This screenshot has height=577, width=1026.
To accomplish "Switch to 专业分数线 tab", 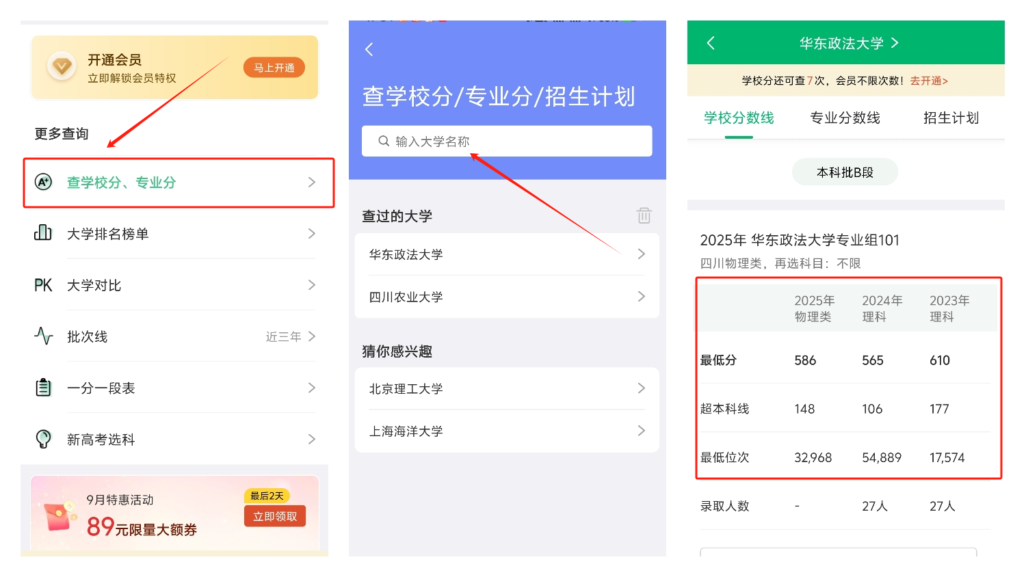I will (845, 118).
